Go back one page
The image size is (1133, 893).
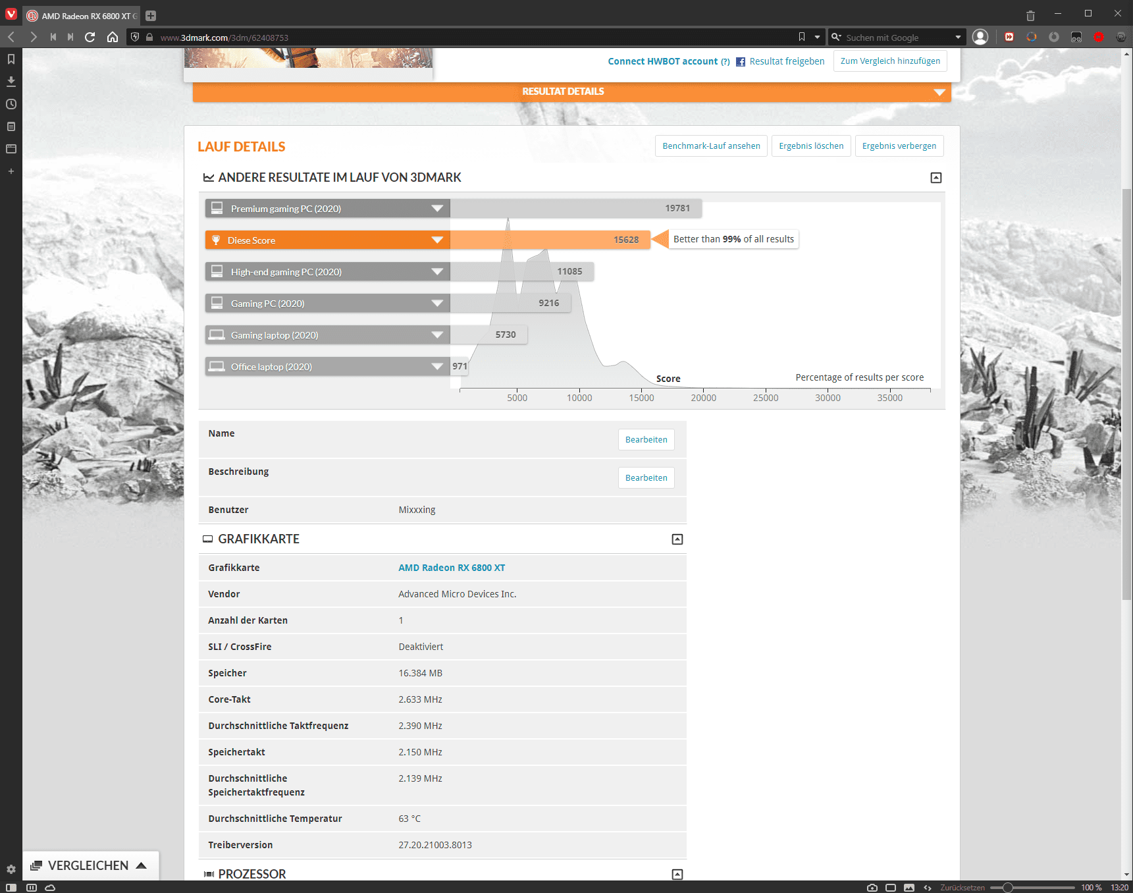point(11,37)
